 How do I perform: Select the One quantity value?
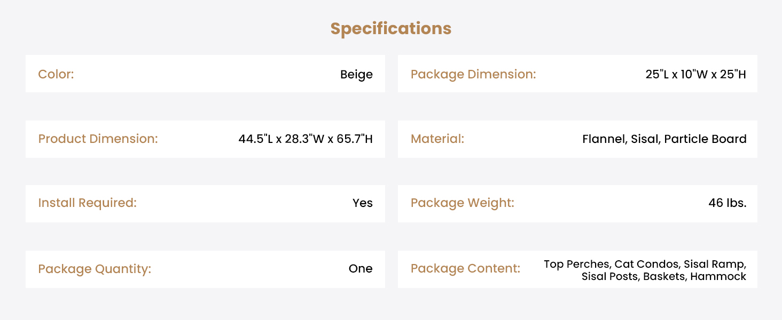click(x=361, y=269)
